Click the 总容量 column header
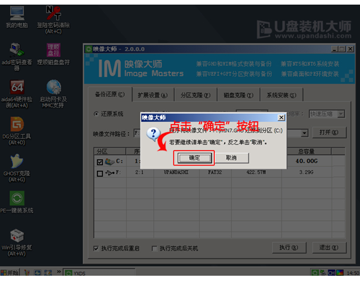 [x=307, y=152]
